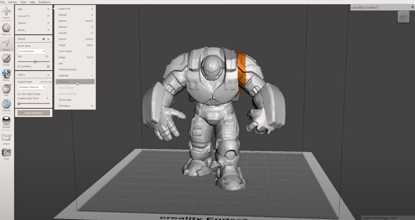Click the highlighted Plane Cut entry
Image resolution: width=415 pixels, height=220 pixels.
coord(75,81)
